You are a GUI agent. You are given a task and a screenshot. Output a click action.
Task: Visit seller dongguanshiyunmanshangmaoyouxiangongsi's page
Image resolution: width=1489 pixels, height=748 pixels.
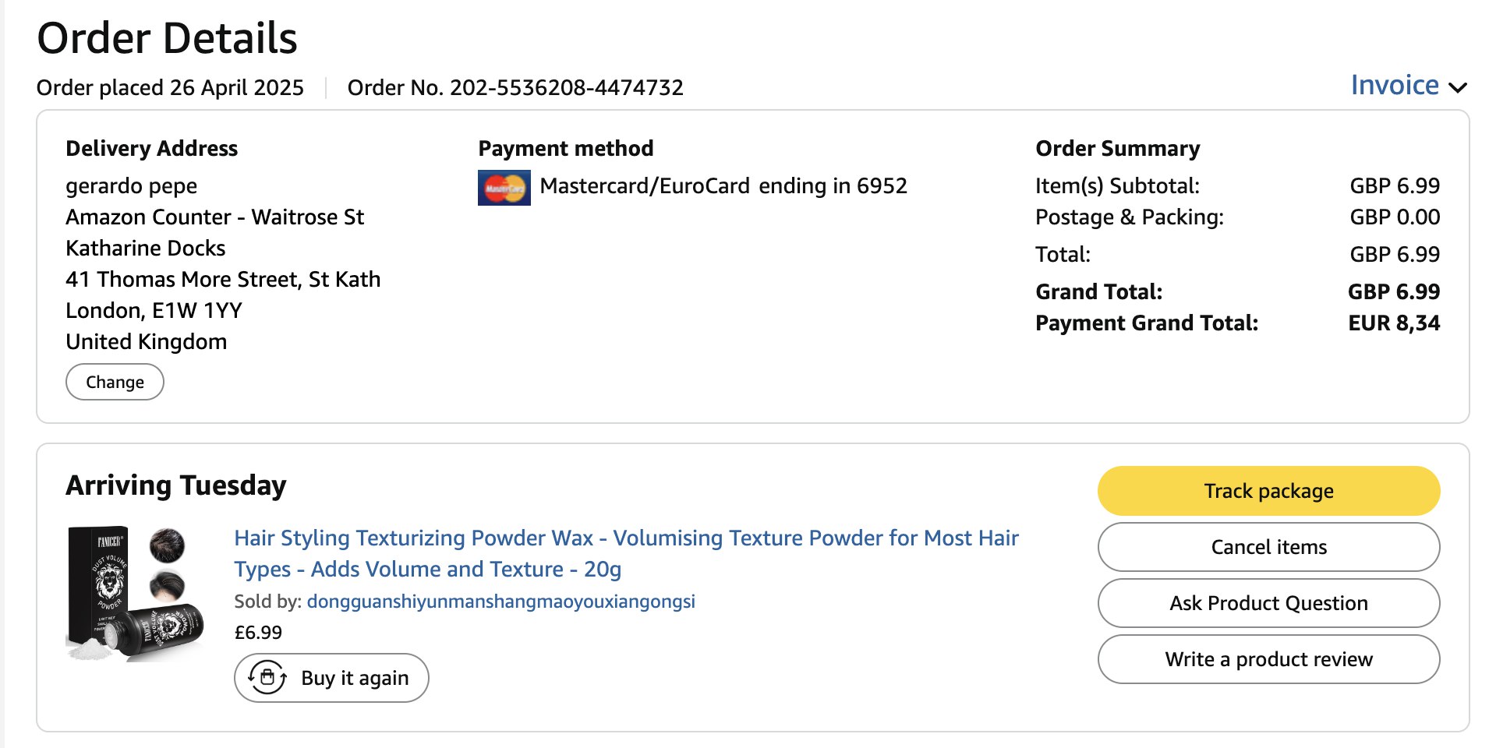click(x=500, y=602)
